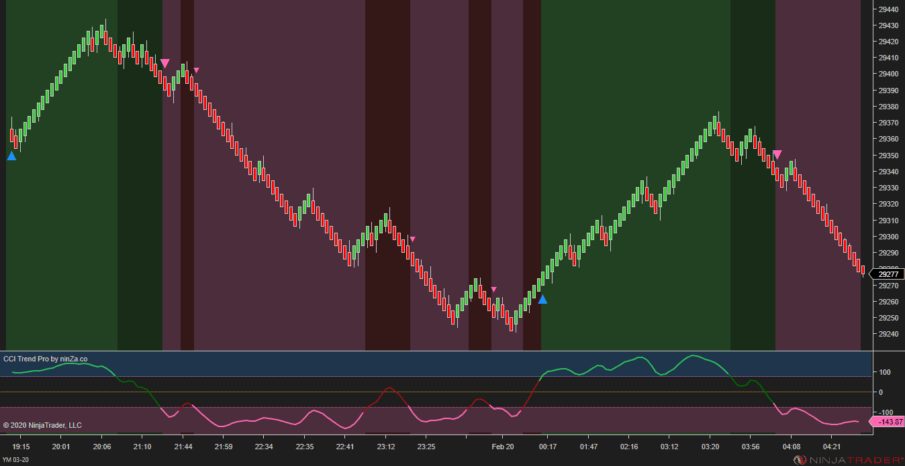Viewport: 905px width, 466px height.
Task: Click the 19:15 time axis label
Action: (21, 447)
